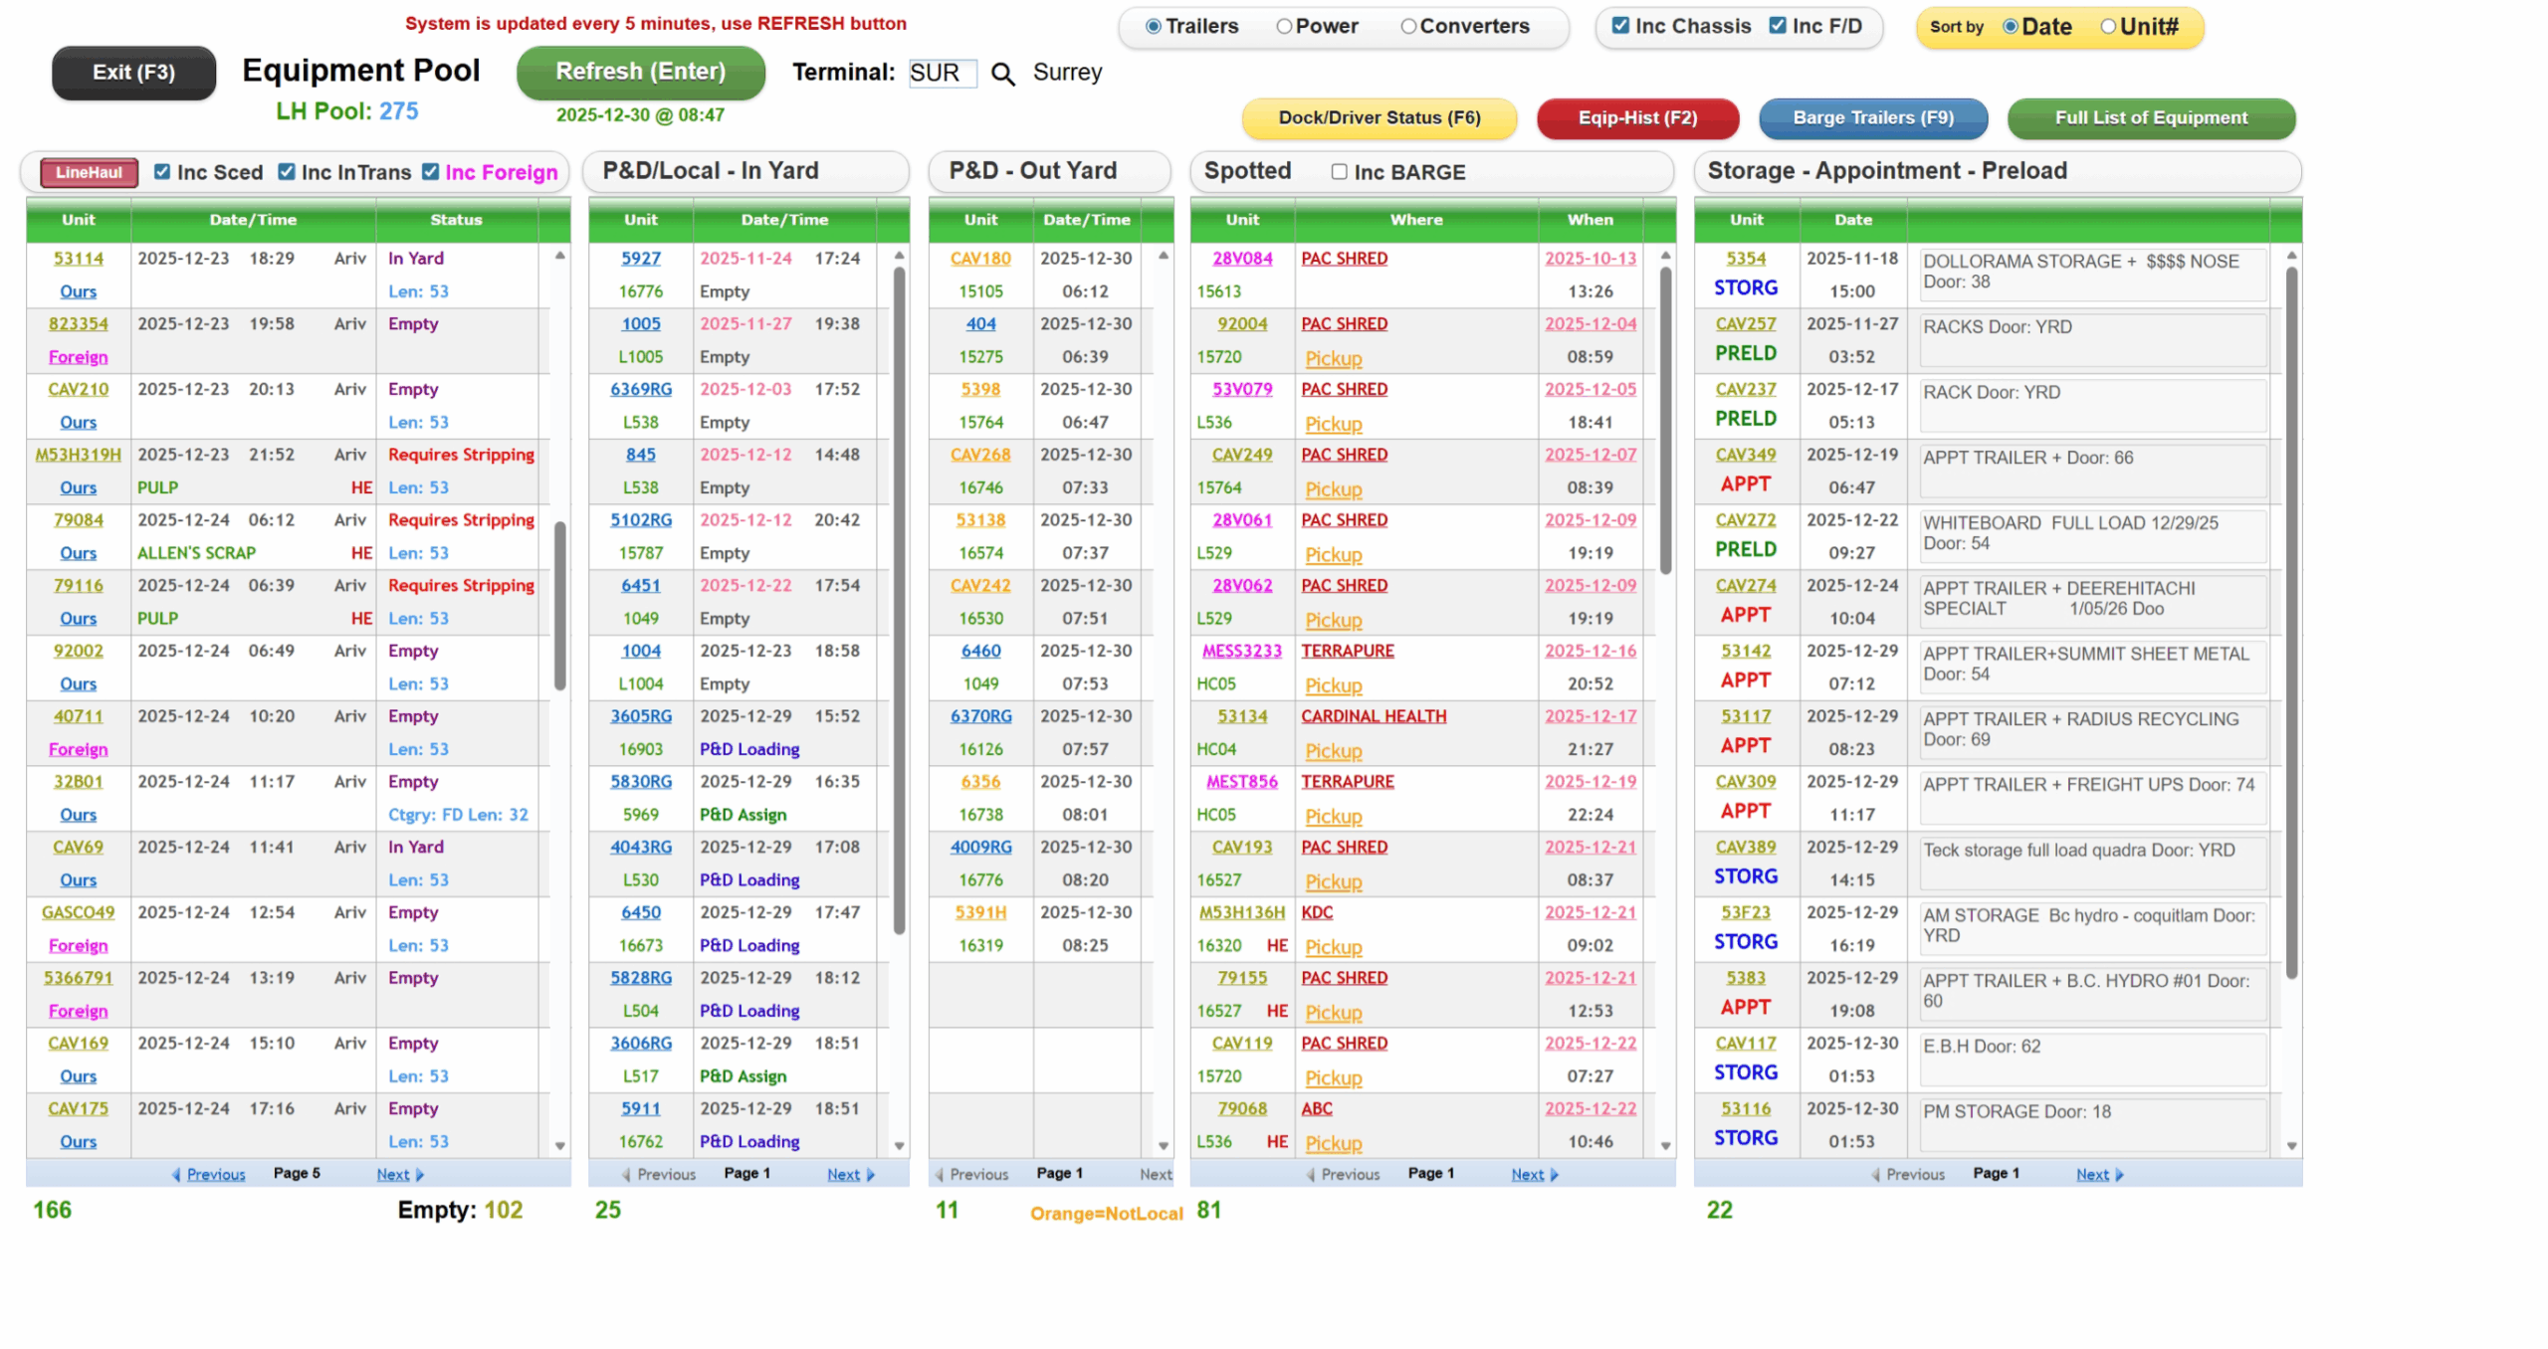The width and height of the screenshot is (2548, 1349).
Task: Select the Power radio button
Action: [1284, 27]
